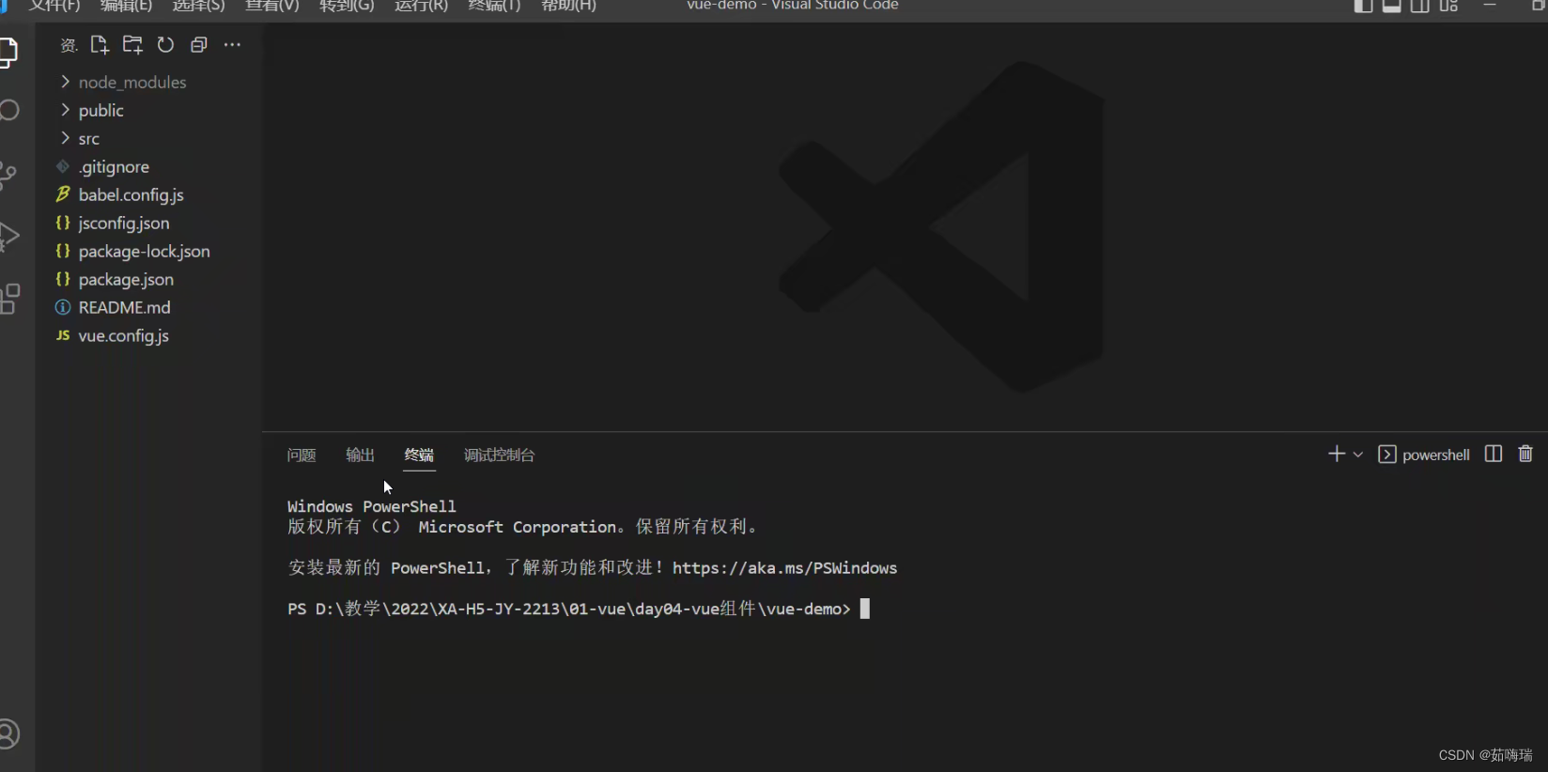1548x772 pixels.
Task: Create a new folder in explorer
Action: [132, 45]
